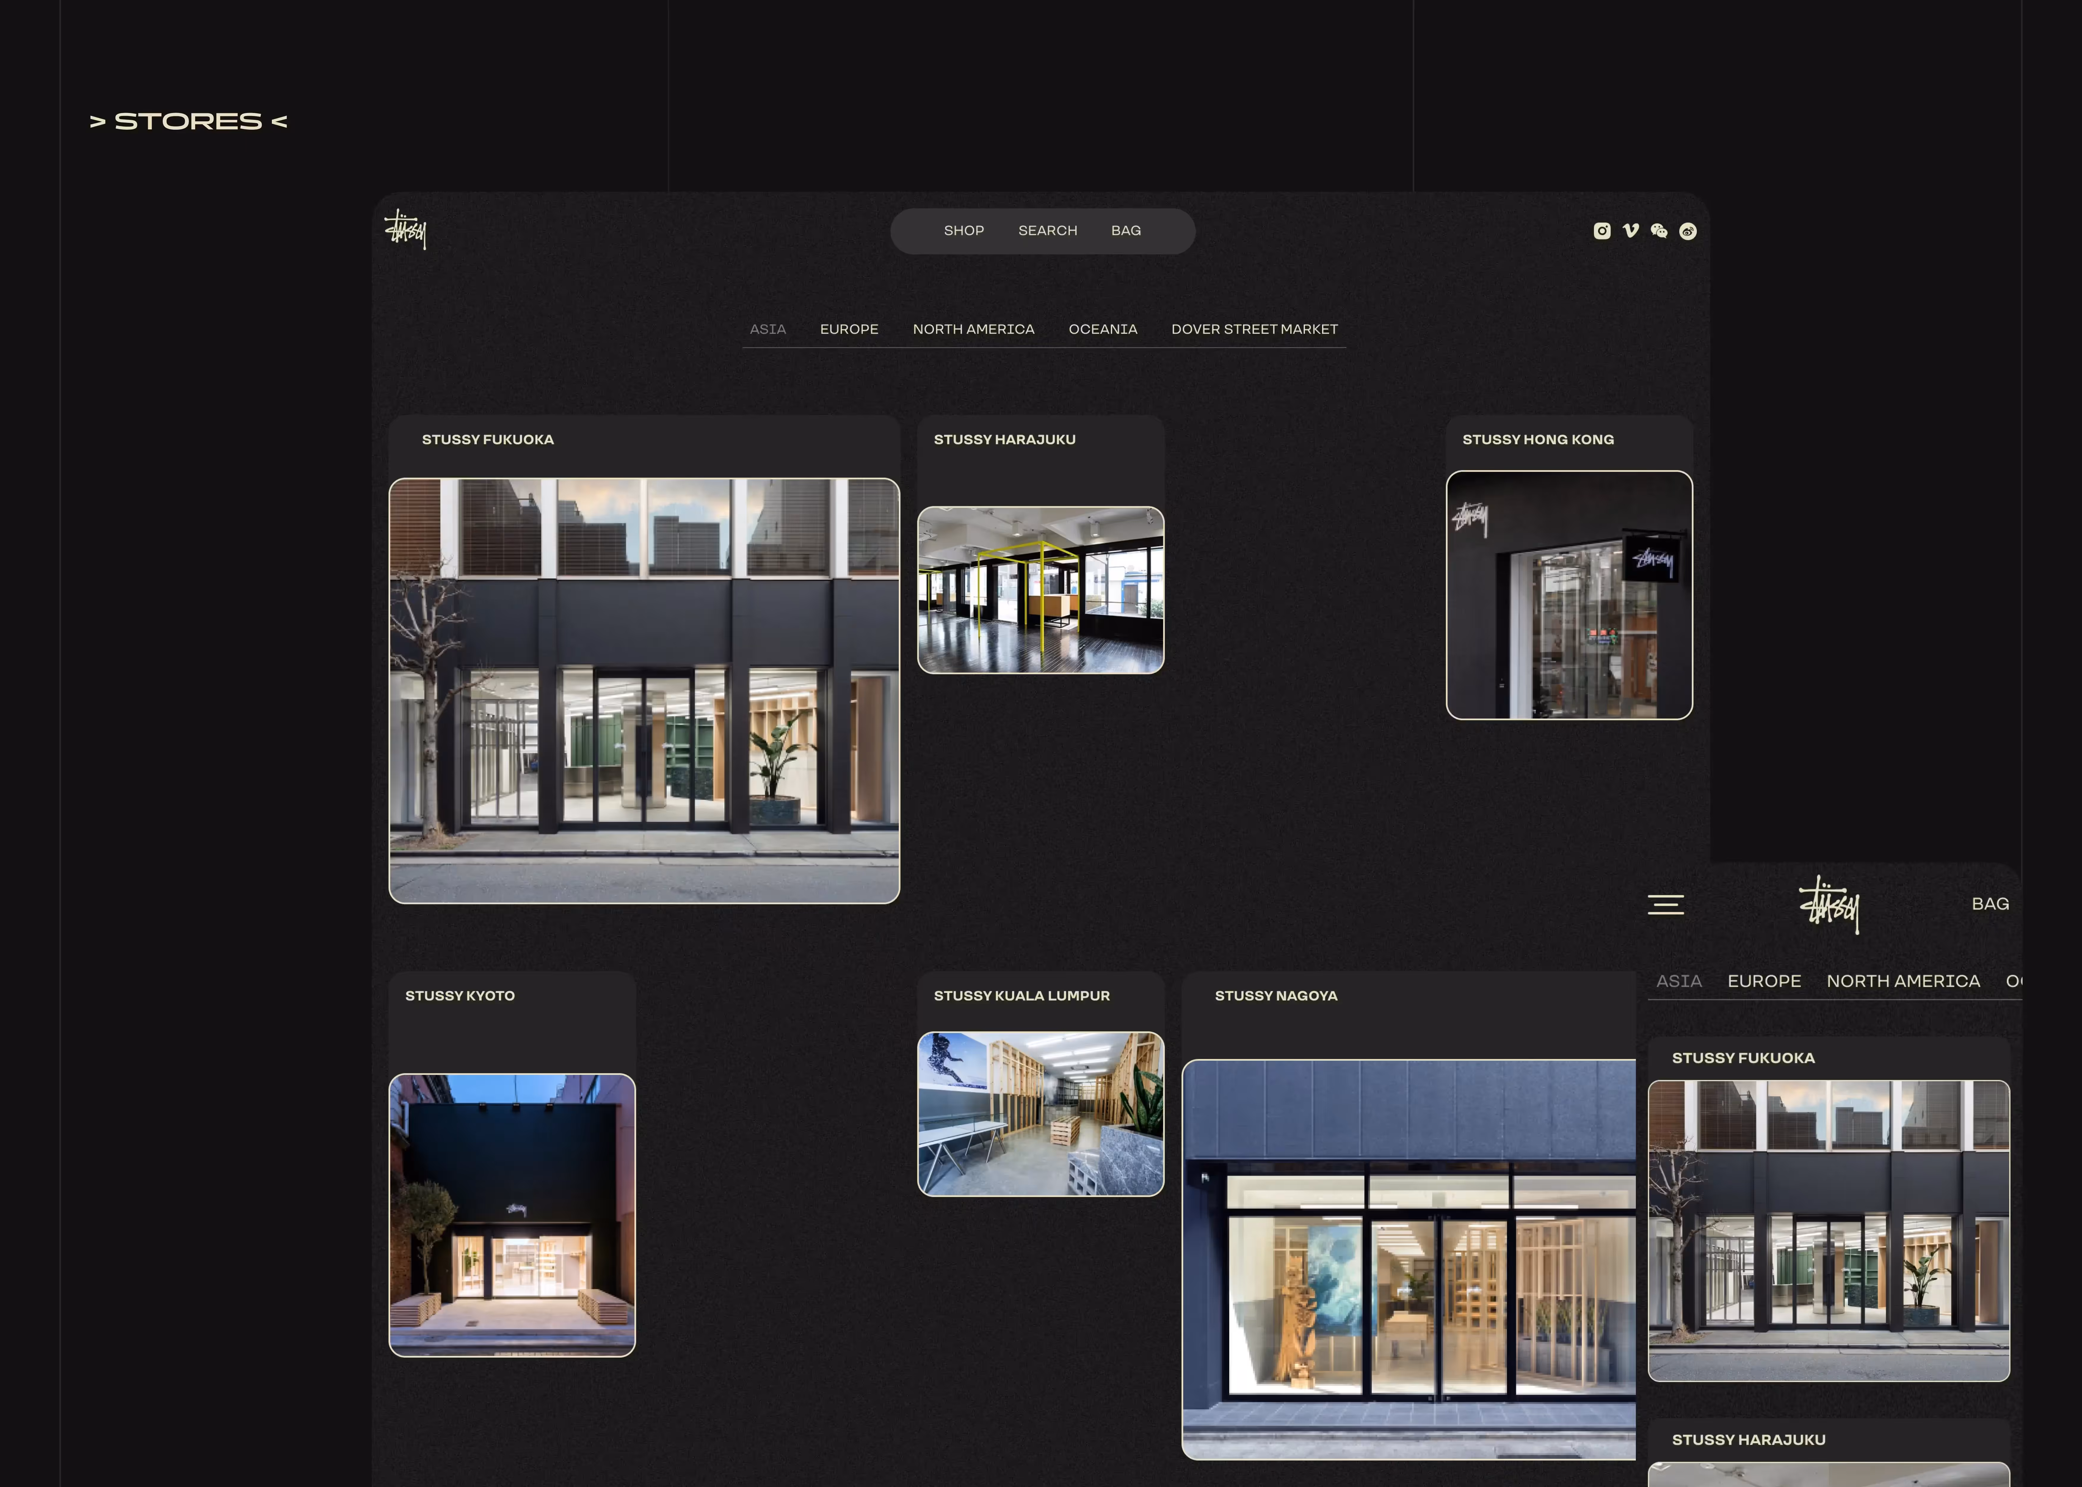Click the Stussy logo in desktop header

(x=406, y=229)
